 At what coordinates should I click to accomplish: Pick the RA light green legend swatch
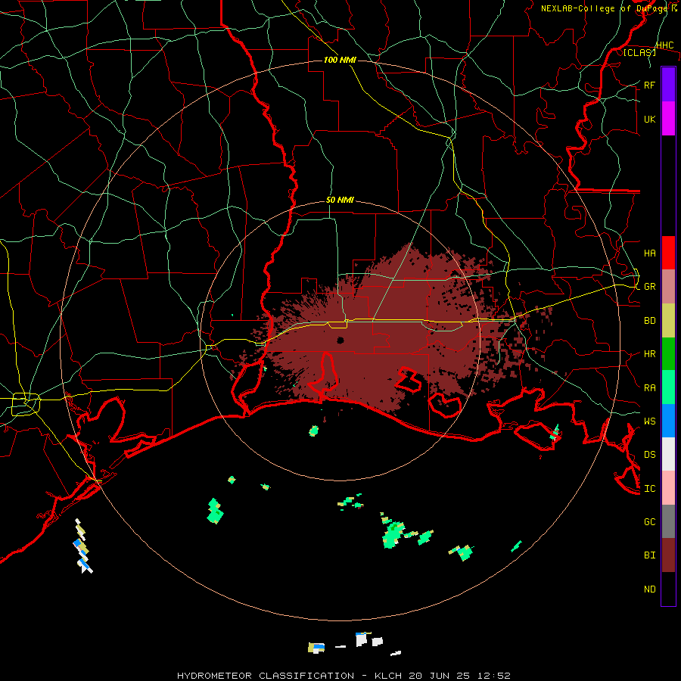668,387
